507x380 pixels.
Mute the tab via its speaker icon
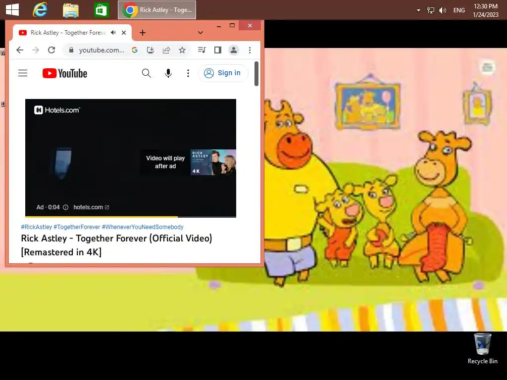click(x=113, y=32)
